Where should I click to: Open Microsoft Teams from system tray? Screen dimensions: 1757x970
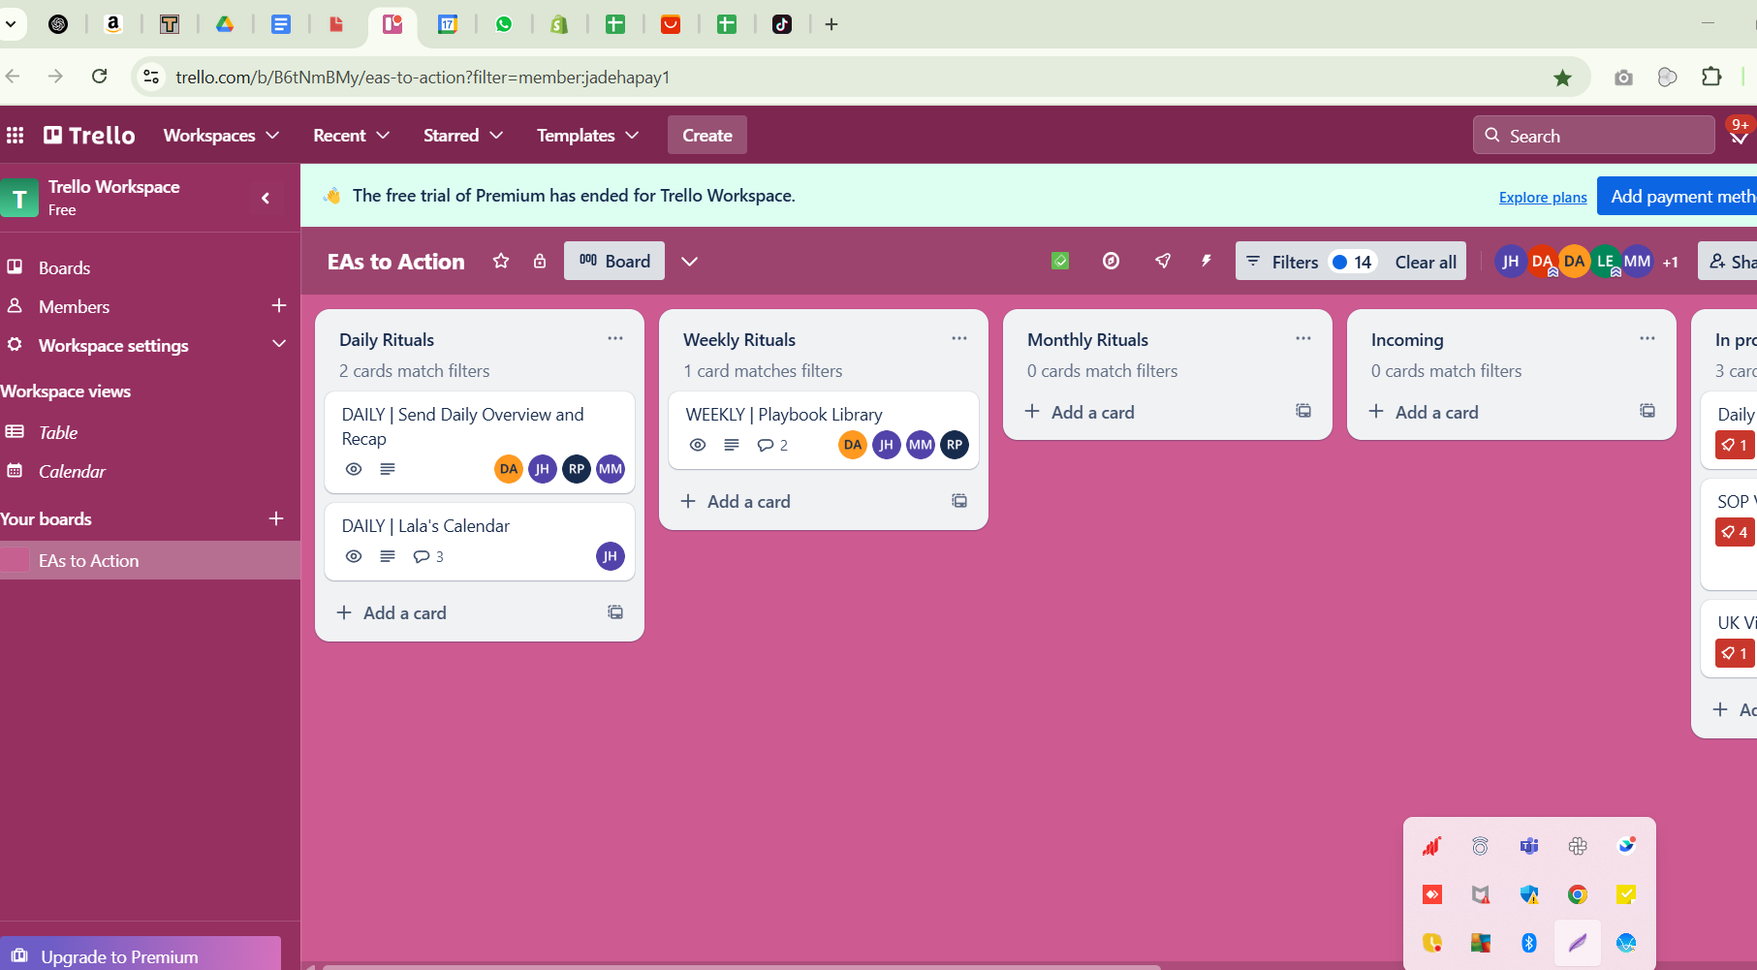pyautogui.click(x=1529, y=846)
